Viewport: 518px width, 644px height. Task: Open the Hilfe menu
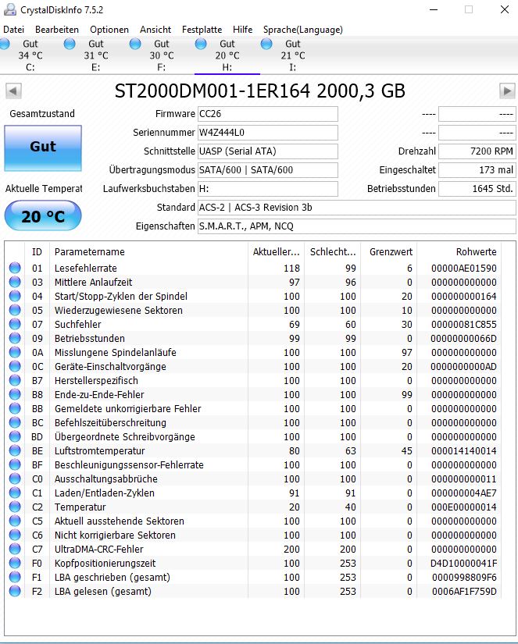[242, 30]
